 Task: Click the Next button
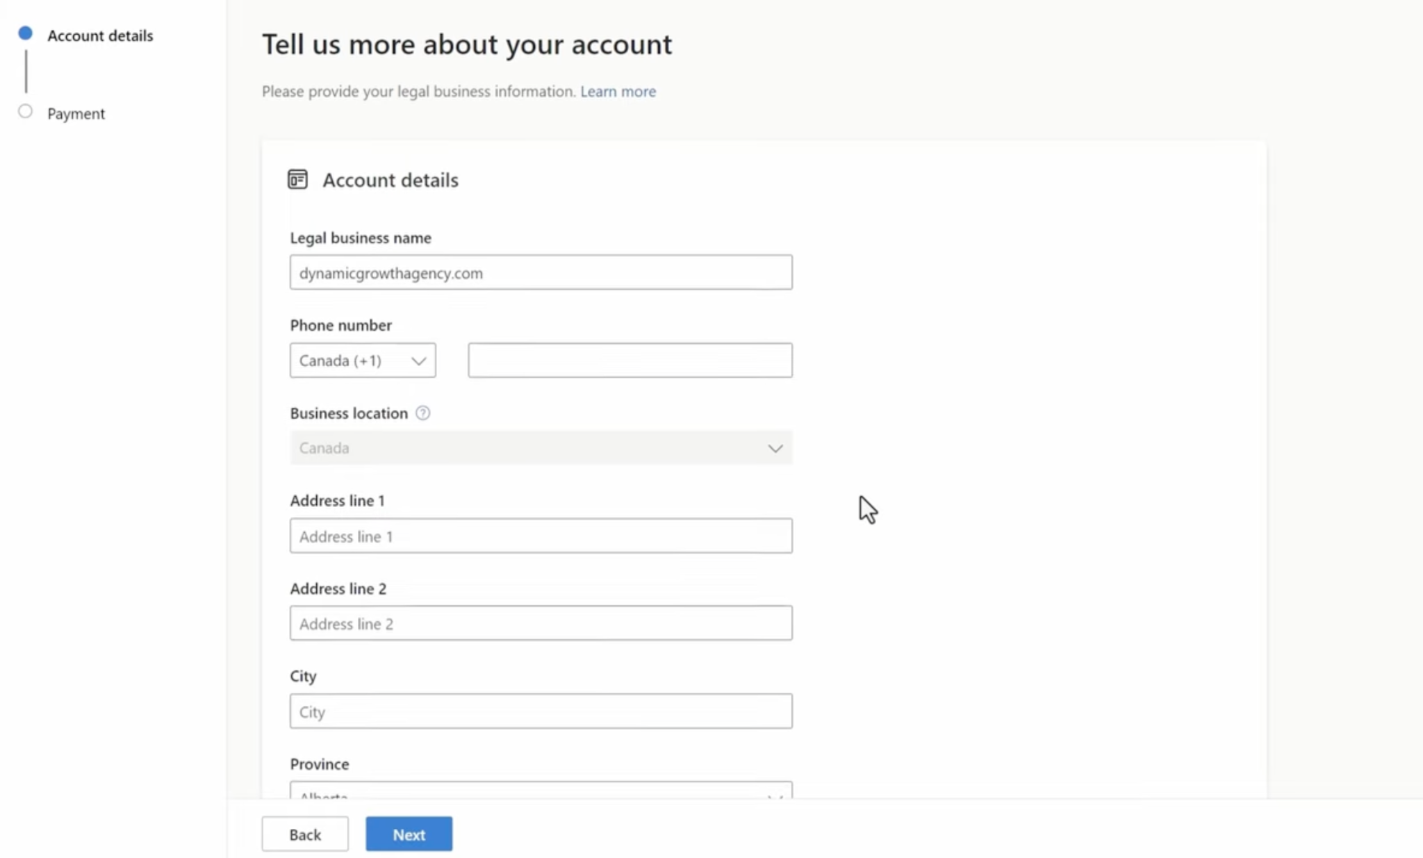click(x=409, y=834)
